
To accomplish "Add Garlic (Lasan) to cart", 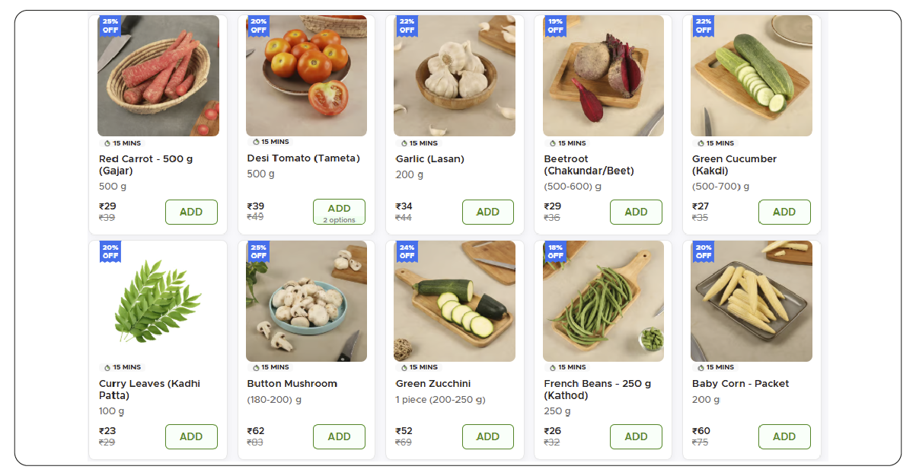I will click(488, 212).
